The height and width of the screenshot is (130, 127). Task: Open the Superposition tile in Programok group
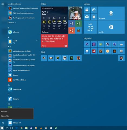121,58
